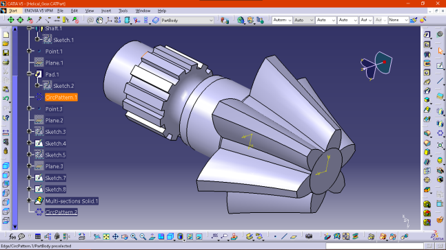Screen dimensions: 446x250
Task: Select Sketch.4 in the tree
Action: pyautogui.click(x=55, y=143)
